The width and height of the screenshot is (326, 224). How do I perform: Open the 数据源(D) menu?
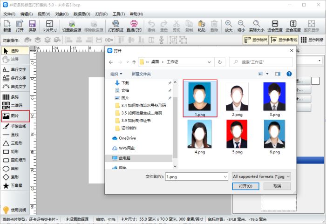[x=82, y=14]
